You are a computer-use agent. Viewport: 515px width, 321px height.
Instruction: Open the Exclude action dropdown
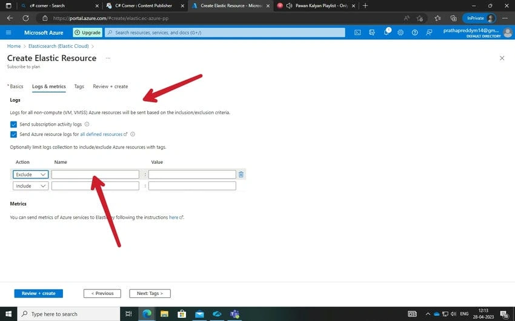click(x=30, y=175)
